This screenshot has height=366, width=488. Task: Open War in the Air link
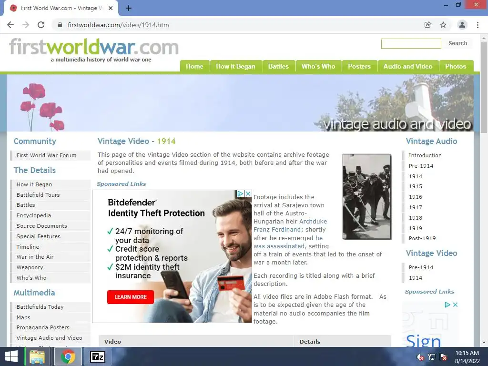[x=35, y=257]
